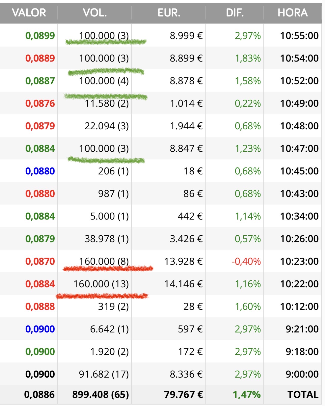Sort by the VALOR column header
325x406 pixels.
(x=29, y=13)
